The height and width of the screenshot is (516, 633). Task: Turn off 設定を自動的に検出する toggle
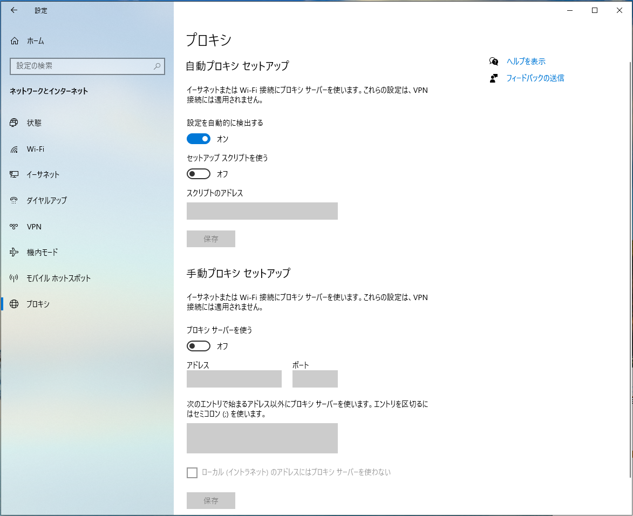pos(199,139)
